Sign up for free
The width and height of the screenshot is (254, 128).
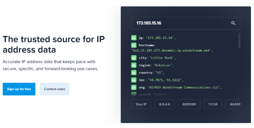tap(19, 89)
